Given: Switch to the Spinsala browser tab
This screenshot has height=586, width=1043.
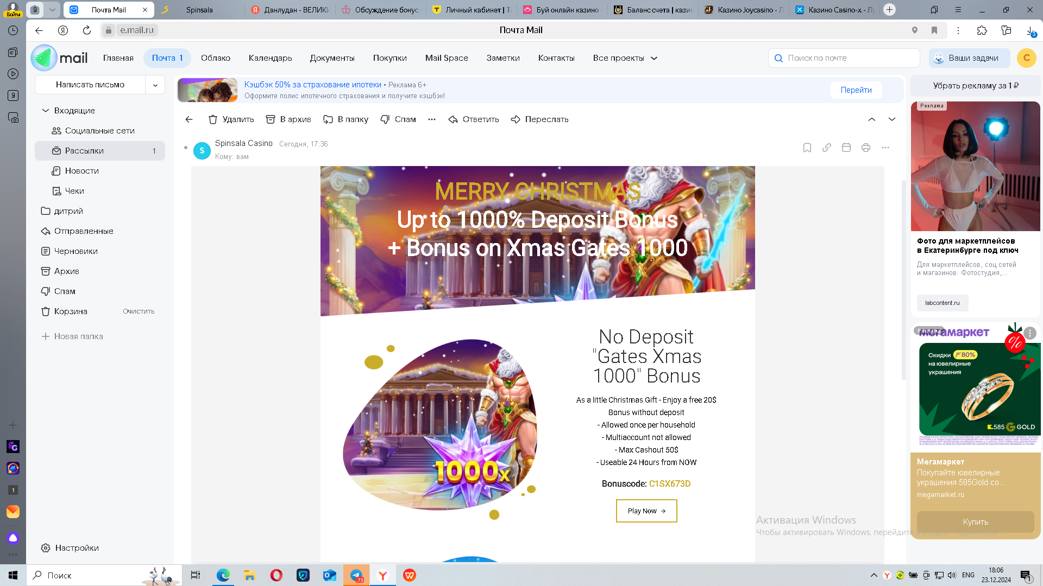Looking at the screenshot, I should pyautogui.click(x=199, y=10).
